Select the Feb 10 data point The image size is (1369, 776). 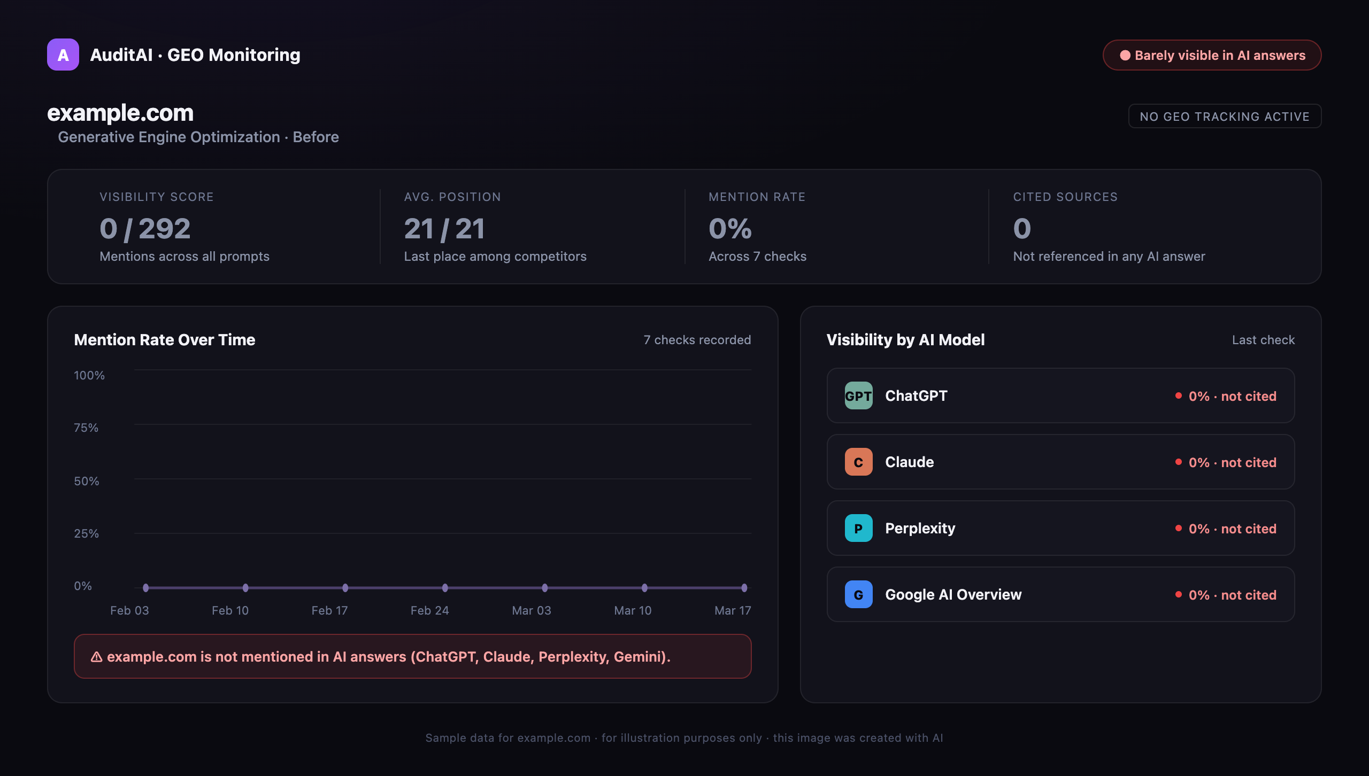[245, 588]
